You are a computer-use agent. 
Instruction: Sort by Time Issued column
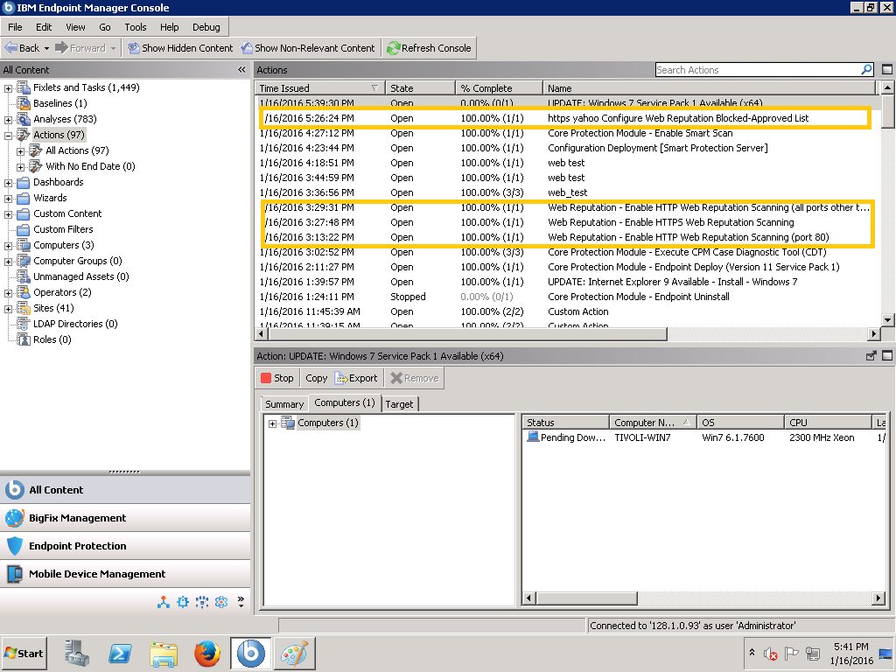(319, 88)
